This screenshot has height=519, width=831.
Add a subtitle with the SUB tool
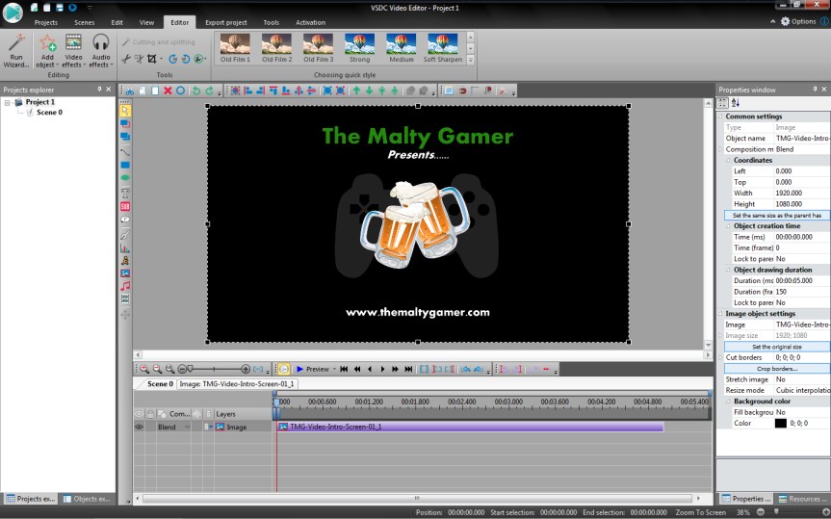tap(125, 206)
